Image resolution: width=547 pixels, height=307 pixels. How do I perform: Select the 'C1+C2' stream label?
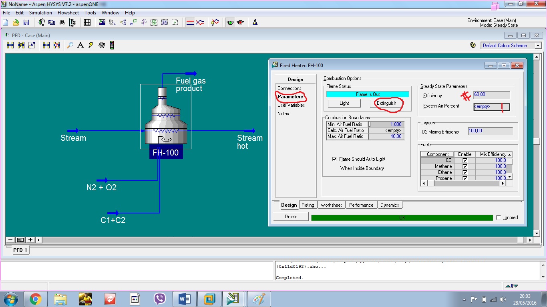pyautogui.click(x=113, y=220)
